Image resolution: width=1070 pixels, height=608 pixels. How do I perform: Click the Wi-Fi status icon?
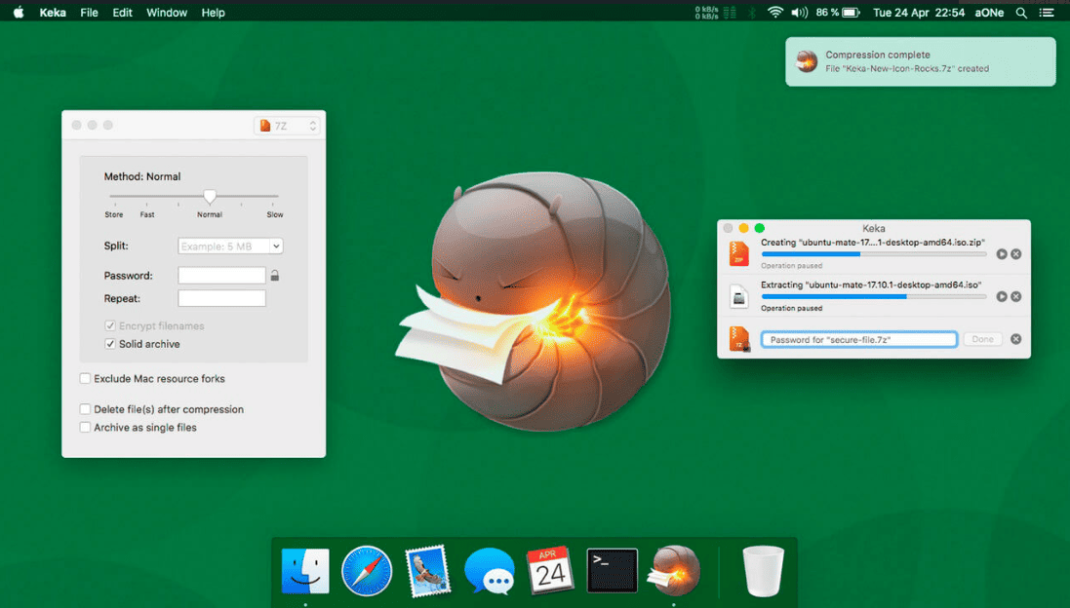point(774,13)
